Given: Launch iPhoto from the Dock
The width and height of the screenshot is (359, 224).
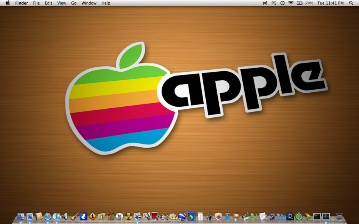Looking at the screenshot, I should 137,216.
